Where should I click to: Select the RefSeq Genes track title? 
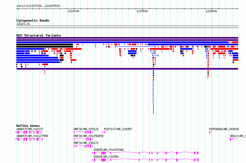(x=28, y=126)
